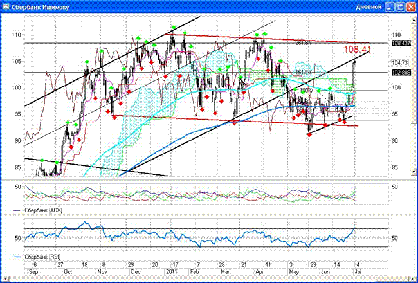Click the Apr month label on time axis
The height and width of the screenshot is (283, 418).
[259, 271]
